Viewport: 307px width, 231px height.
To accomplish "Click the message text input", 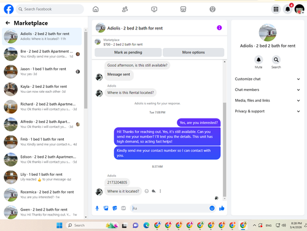I will pos(169,208).
